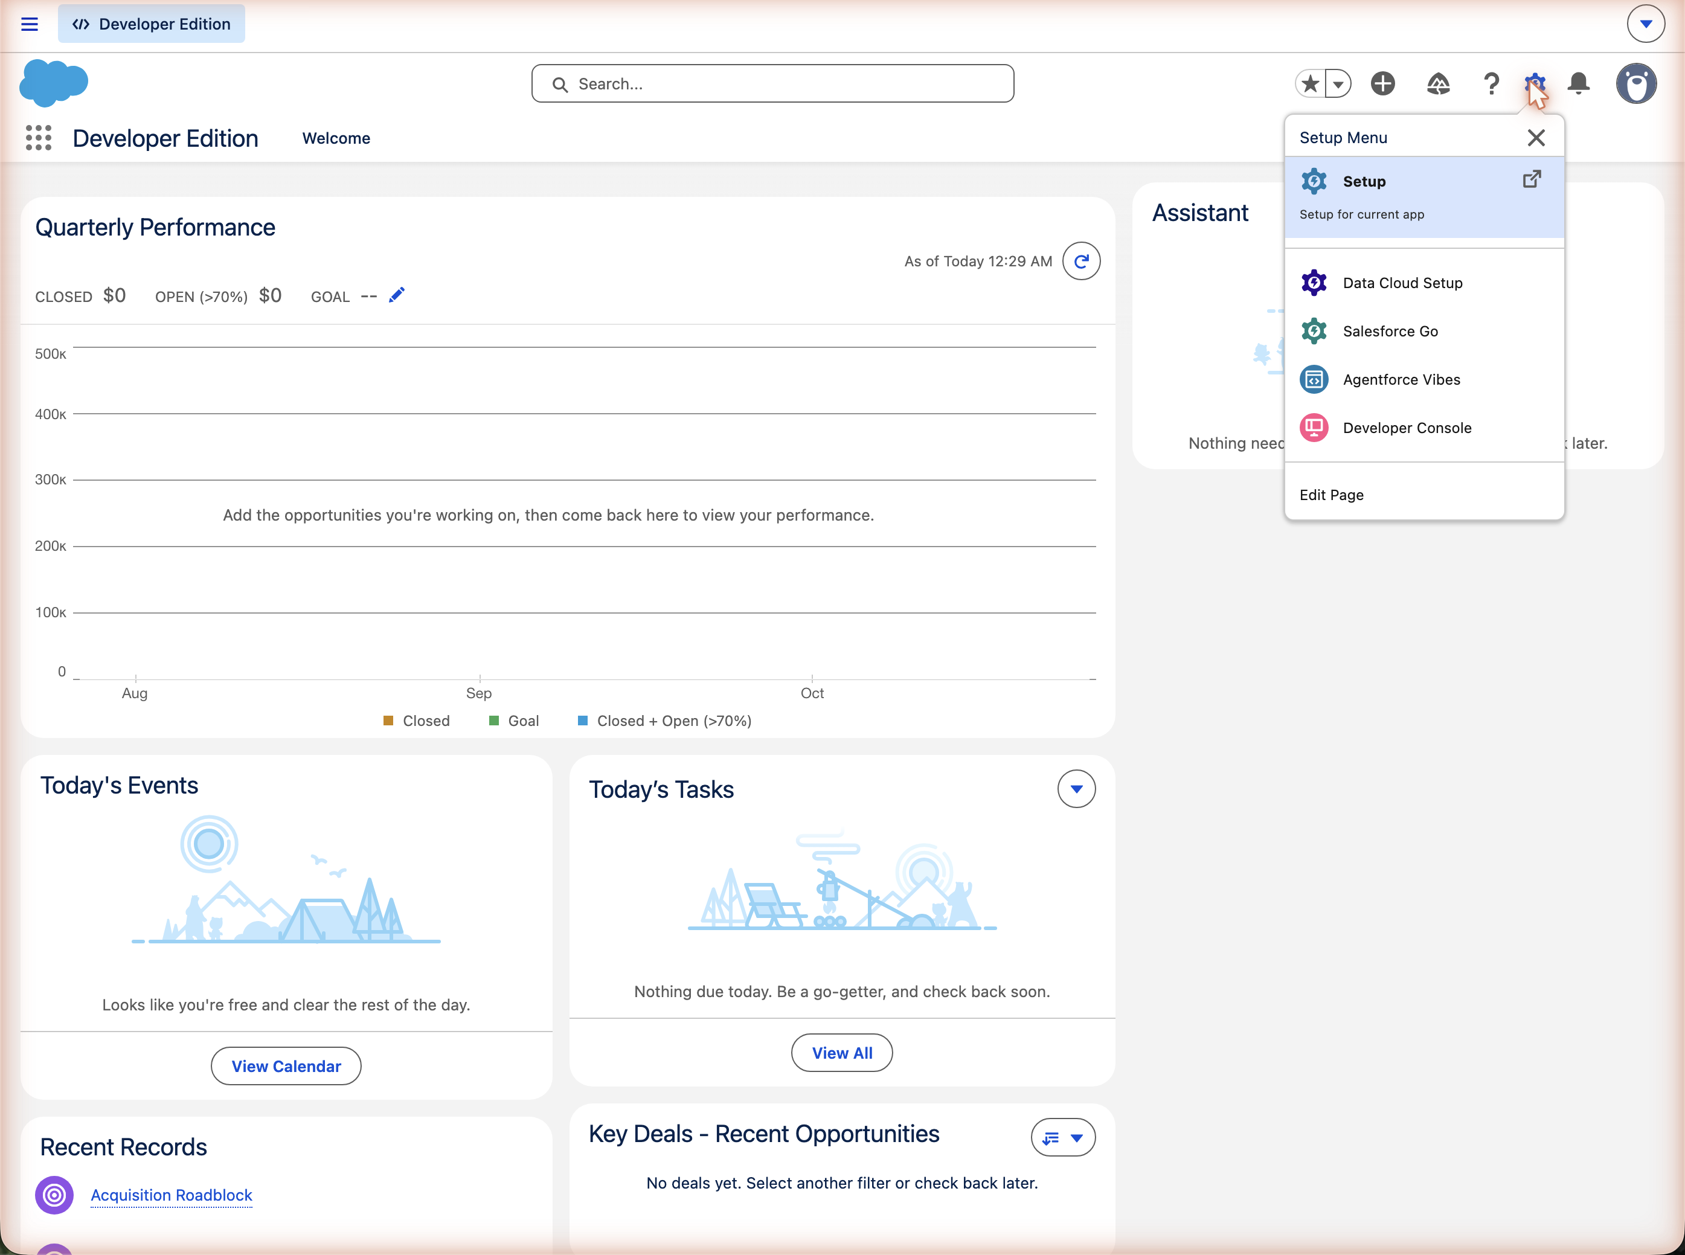Click the Setup gear icon in Setup Menu
This screenshot has height=1255, width=1685.
[x=1314, y=182]
